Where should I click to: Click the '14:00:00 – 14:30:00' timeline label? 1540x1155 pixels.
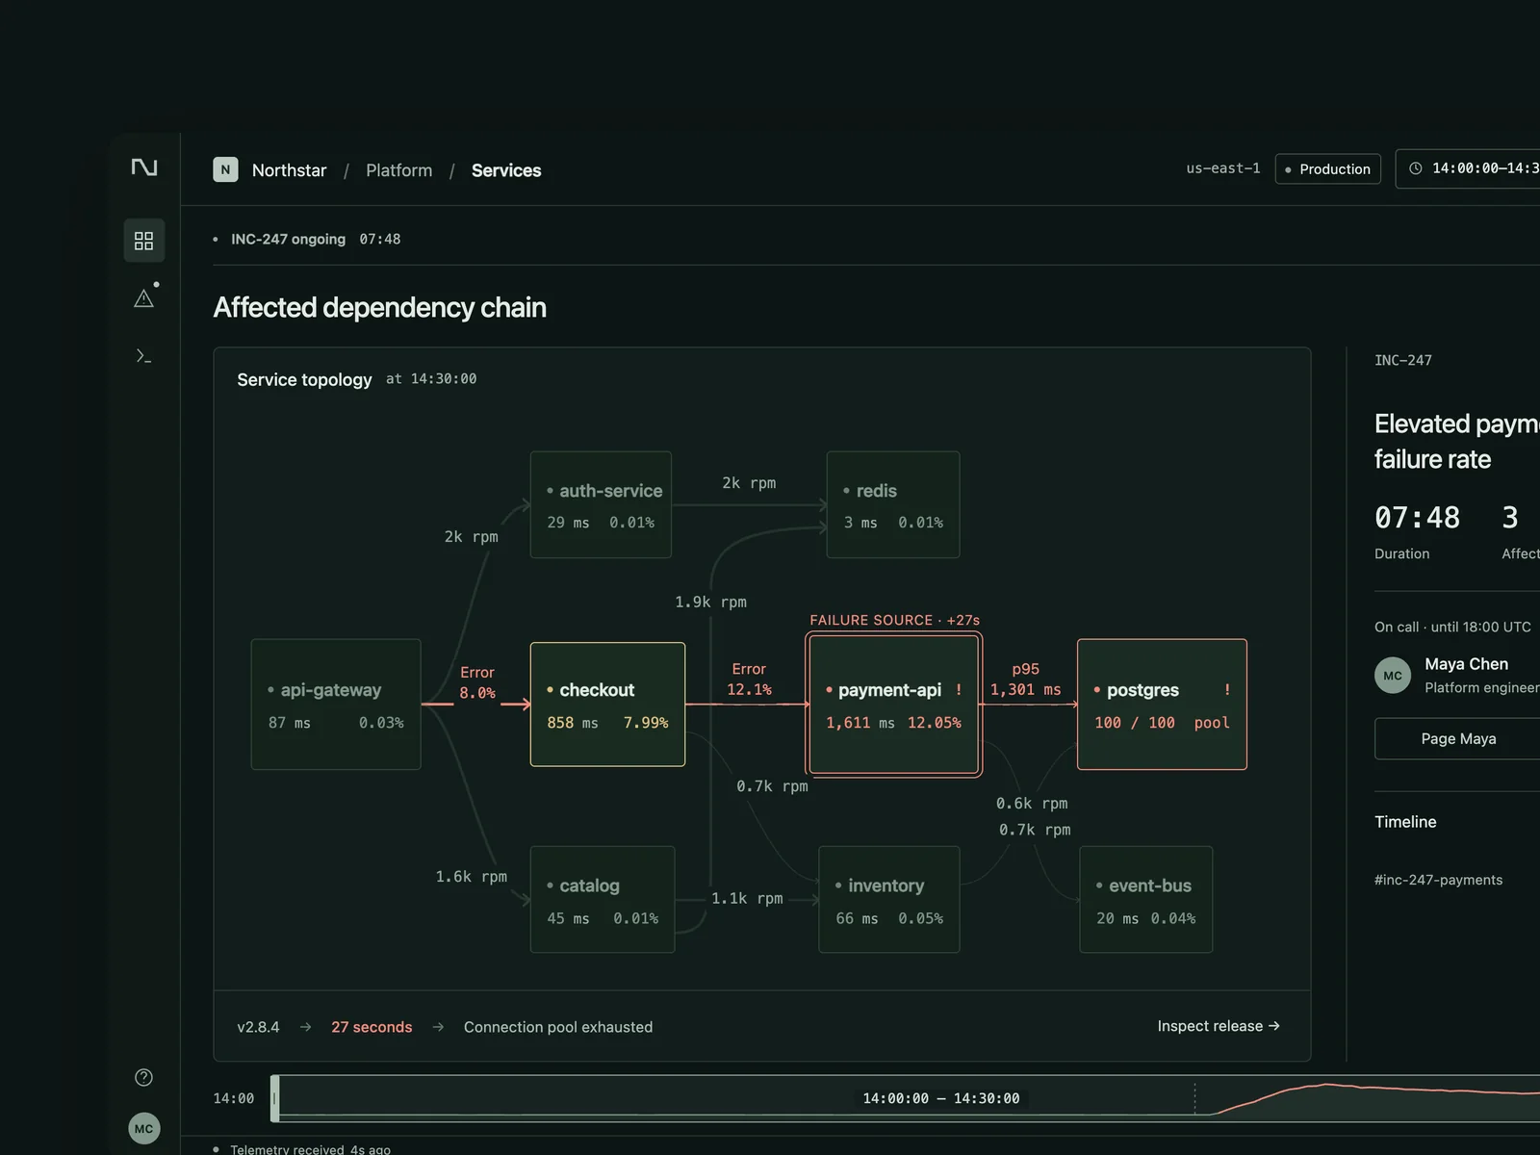tap(940, 1098)
